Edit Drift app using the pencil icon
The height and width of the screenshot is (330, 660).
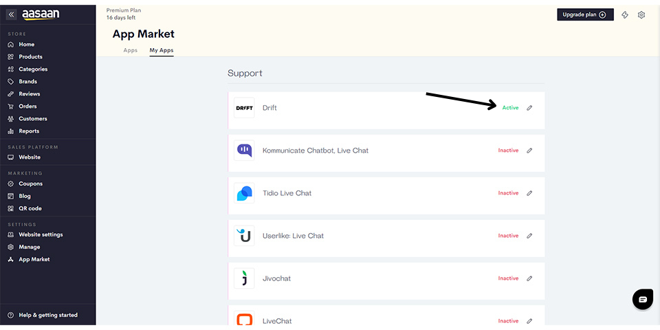[x=529, y=108]
